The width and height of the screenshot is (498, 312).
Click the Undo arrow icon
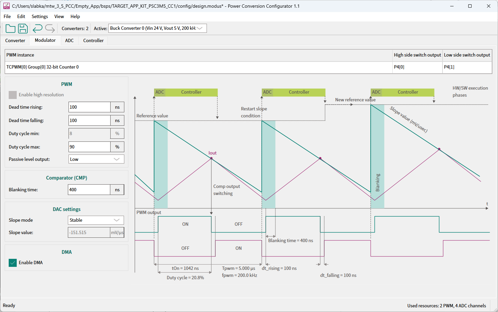pos(37,29)
